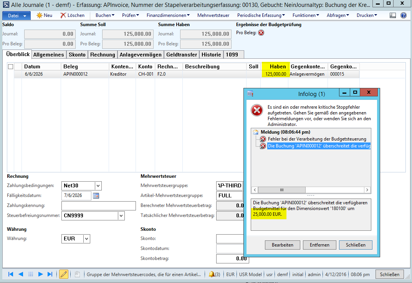The image size is (412, 283).
Task: Click Neu to create new line
Action: click(44, 15)
